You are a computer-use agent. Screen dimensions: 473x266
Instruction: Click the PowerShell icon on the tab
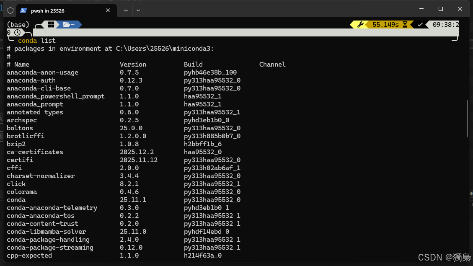click(23, 10)
